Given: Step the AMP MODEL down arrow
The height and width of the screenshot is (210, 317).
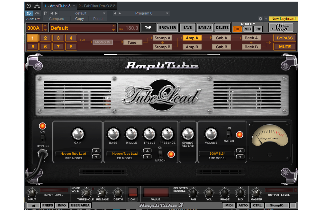Looking at the screenshot, I should 240,157.
